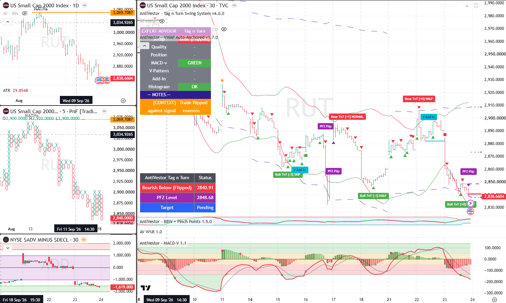Screen dimensions: 506x303
Task: Click the NATHs line label on the daily chart
Action: [x=41, y=9]
